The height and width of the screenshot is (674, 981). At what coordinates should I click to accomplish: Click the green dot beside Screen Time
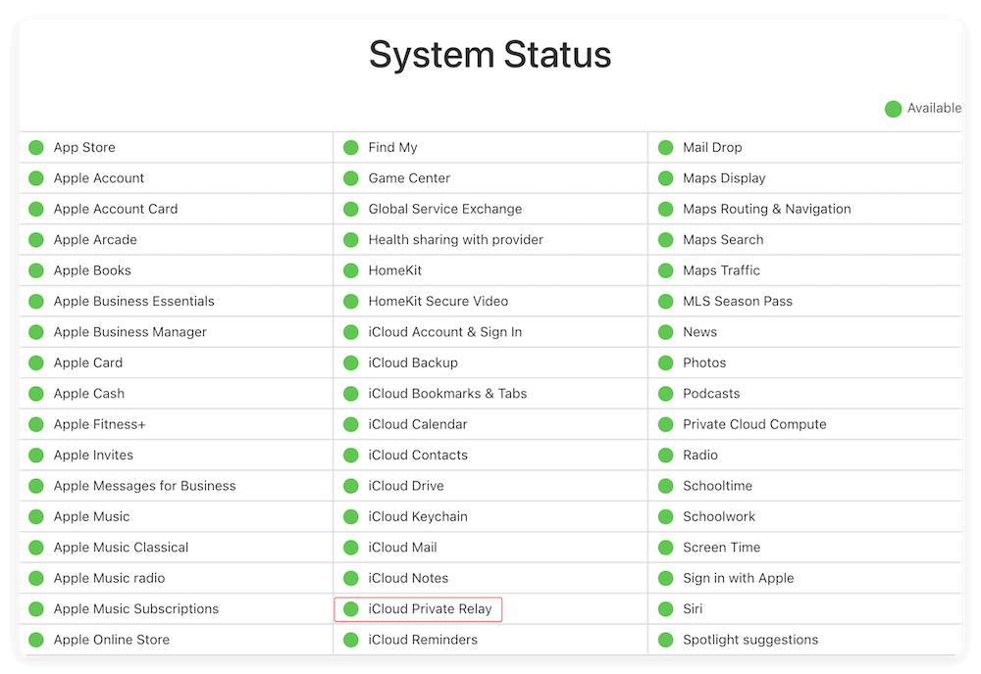coord(666,547)
